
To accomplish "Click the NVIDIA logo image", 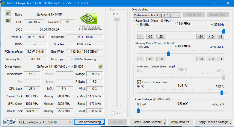I will tap(90, 22).
